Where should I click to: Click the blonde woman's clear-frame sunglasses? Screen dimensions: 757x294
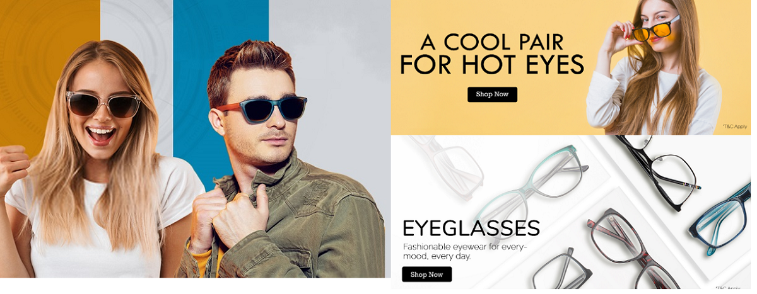[104, 104]
